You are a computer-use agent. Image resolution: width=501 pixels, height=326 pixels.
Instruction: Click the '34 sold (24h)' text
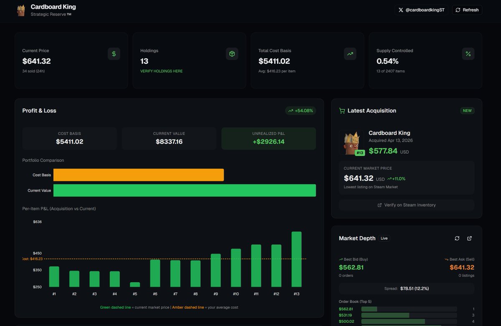click(x=33, y=71)
